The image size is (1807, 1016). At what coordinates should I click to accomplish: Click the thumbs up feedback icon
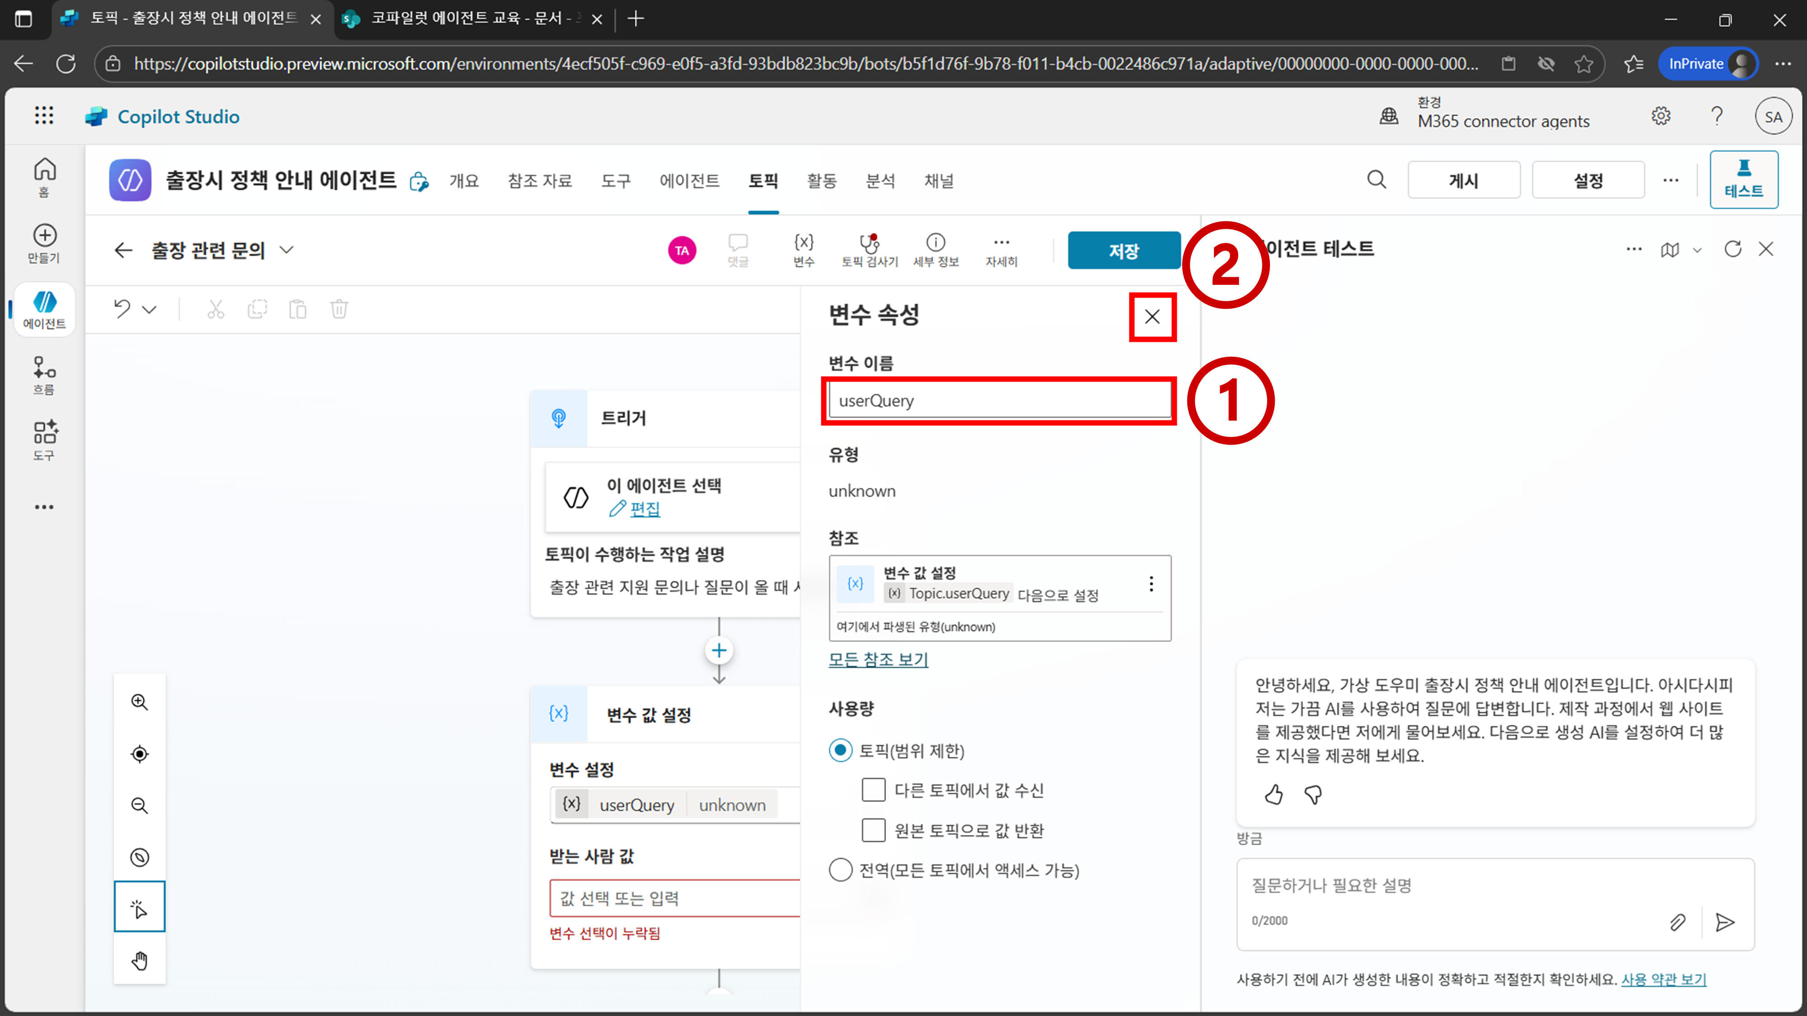(x=1273, y=794)
